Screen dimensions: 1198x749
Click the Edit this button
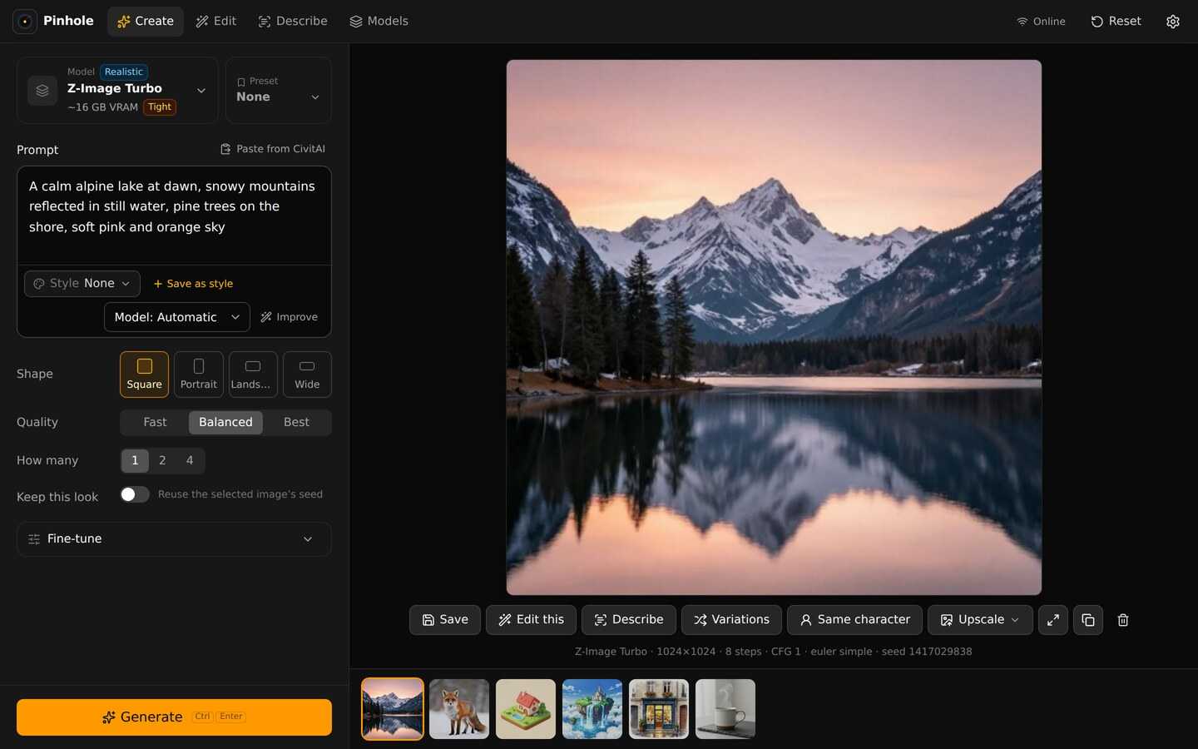(531, 620)
